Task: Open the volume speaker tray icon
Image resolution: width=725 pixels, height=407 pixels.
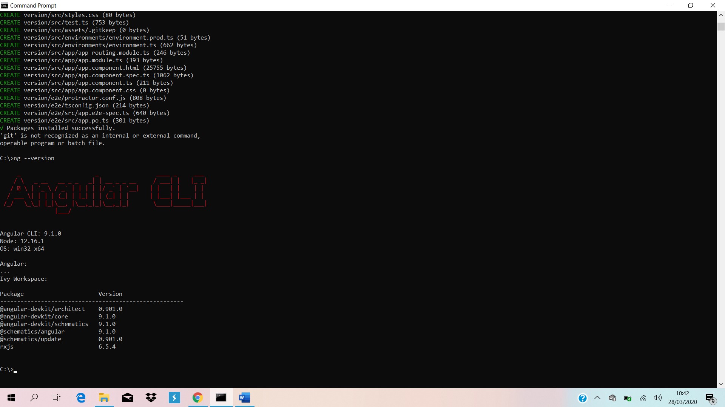Action: pyautogui.click(x=658, y=398)
